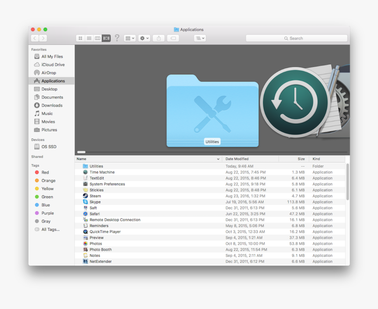378x309 pixels.
Task: Select the Red tag color swatch
Action: point(36,172)
